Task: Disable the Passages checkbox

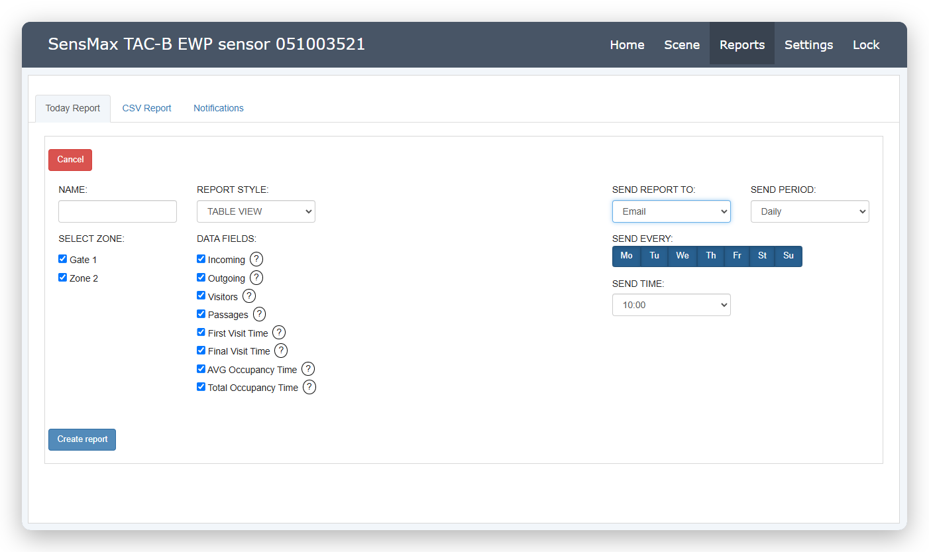Action: pos(201,313)
